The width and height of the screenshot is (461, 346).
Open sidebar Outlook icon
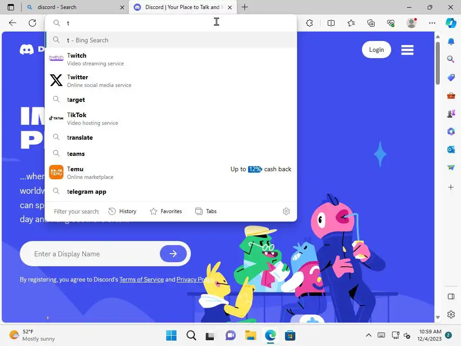tap(451, 150)
